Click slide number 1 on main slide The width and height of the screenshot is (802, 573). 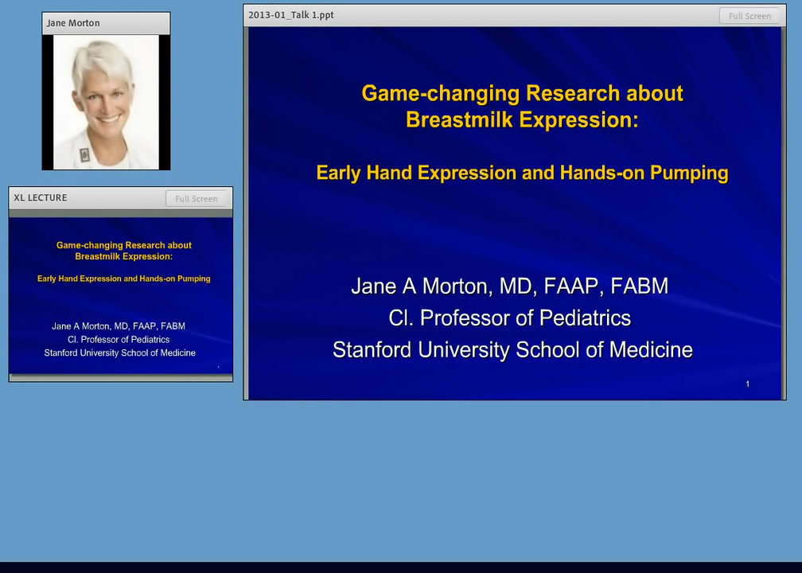click(x=747, y=384)
